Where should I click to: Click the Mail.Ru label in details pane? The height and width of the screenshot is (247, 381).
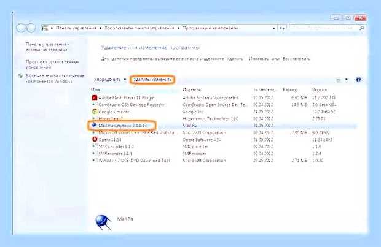(125, 219)
